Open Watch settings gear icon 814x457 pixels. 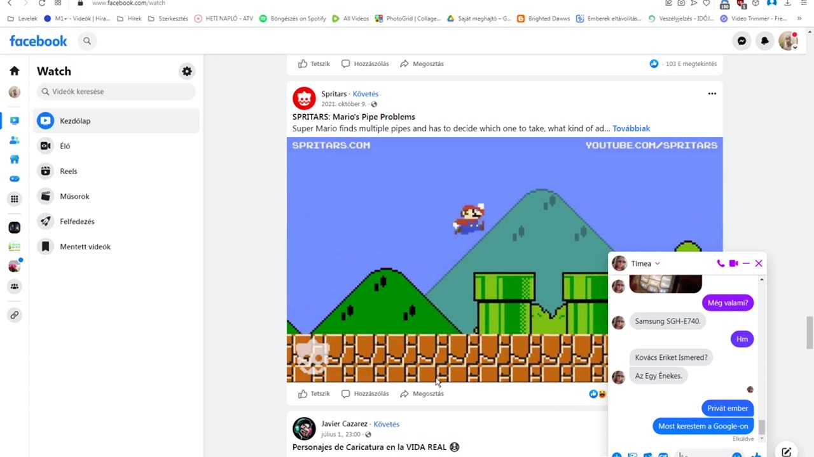point(187,72)
